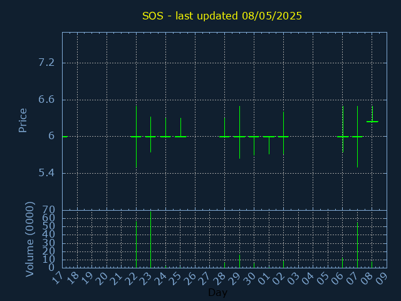Viewport: 401px width, 301px height.
Task: Select day label 01 on x-axis
Action: click(x=264, y=278)
